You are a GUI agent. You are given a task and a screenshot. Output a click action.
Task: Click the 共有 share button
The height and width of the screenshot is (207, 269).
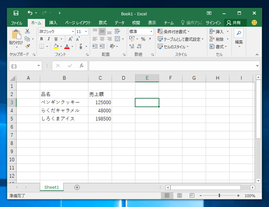pyautogui.click(x=235, y=23)
